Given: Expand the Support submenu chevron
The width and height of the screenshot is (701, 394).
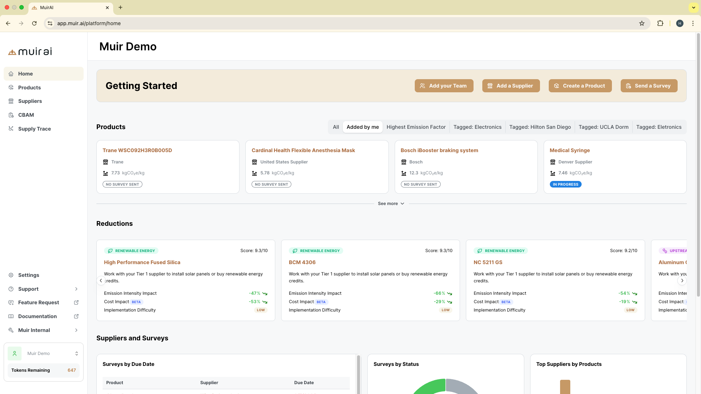Looking at the screenshot, I should [76, 289].
